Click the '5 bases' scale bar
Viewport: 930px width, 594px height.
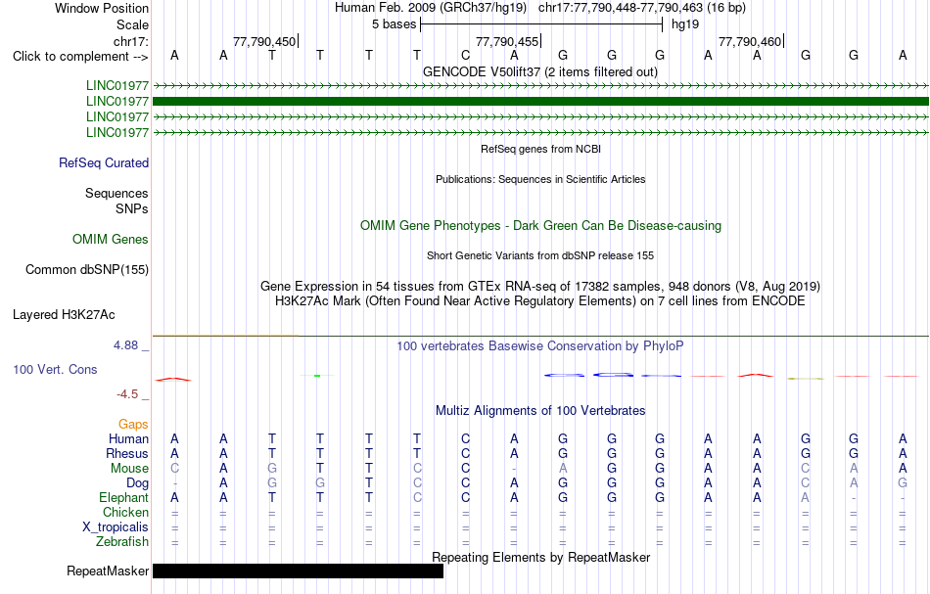tap(541, 24)
